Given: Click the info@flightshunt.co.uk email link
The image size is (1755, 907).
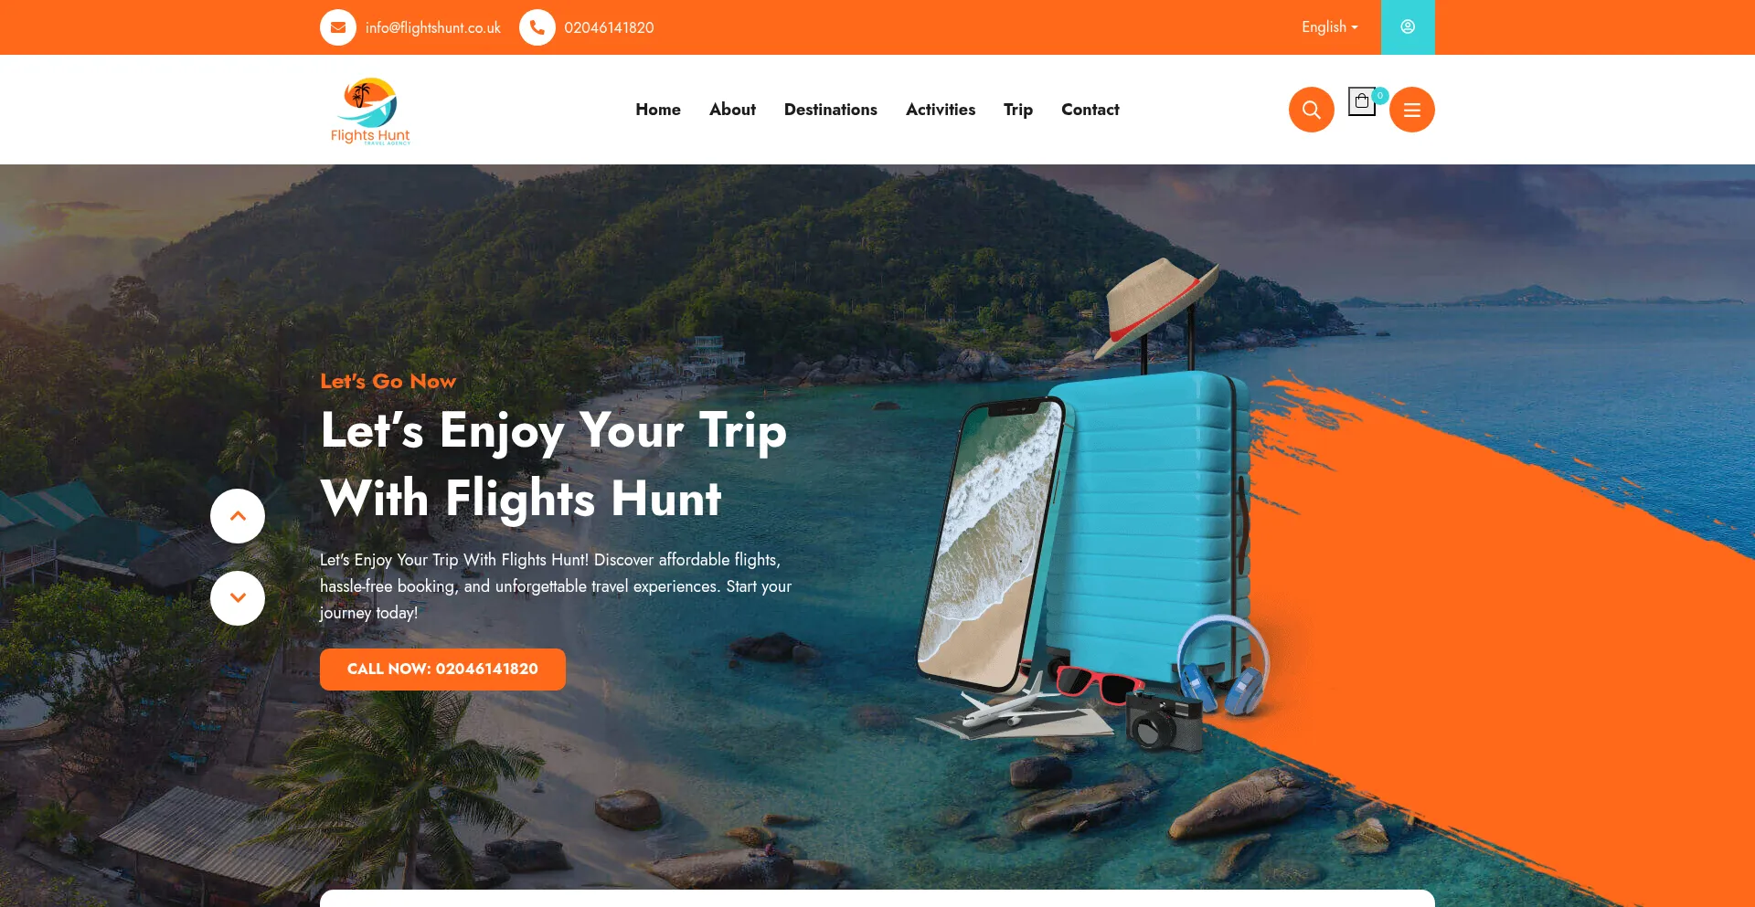Looking at the screenshot, I should pyautogui.click(x=432, y=27).
